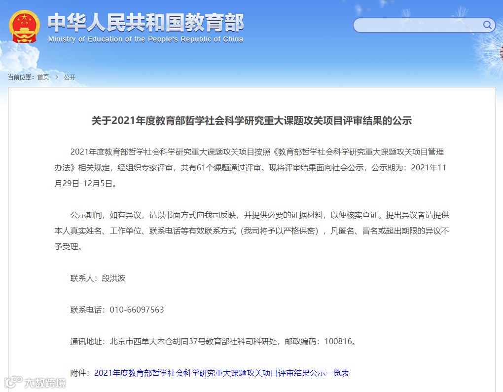This screenshot has width=503, height=392.
Task: Click the line starting 本人真实姓名、工作单位
Action: tap(251, 231)
